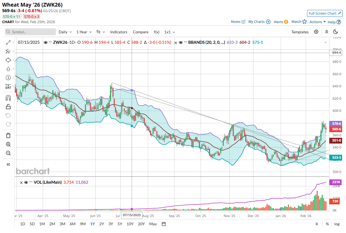Image resolution: width=346 pixels, height=233 pixels.
Task: Toggle visibility of the ZWK26 price series
Action: click(x=45, y=42)
